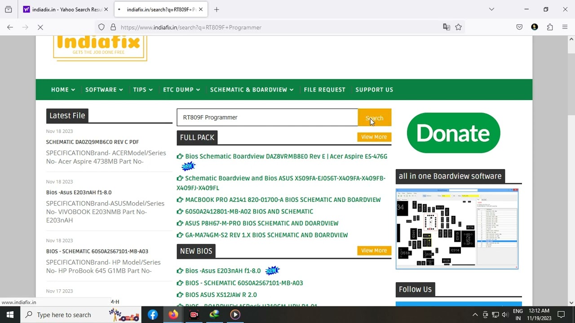
Task: Open the HOME menu dropdown
Action: [x=63, y=90]
